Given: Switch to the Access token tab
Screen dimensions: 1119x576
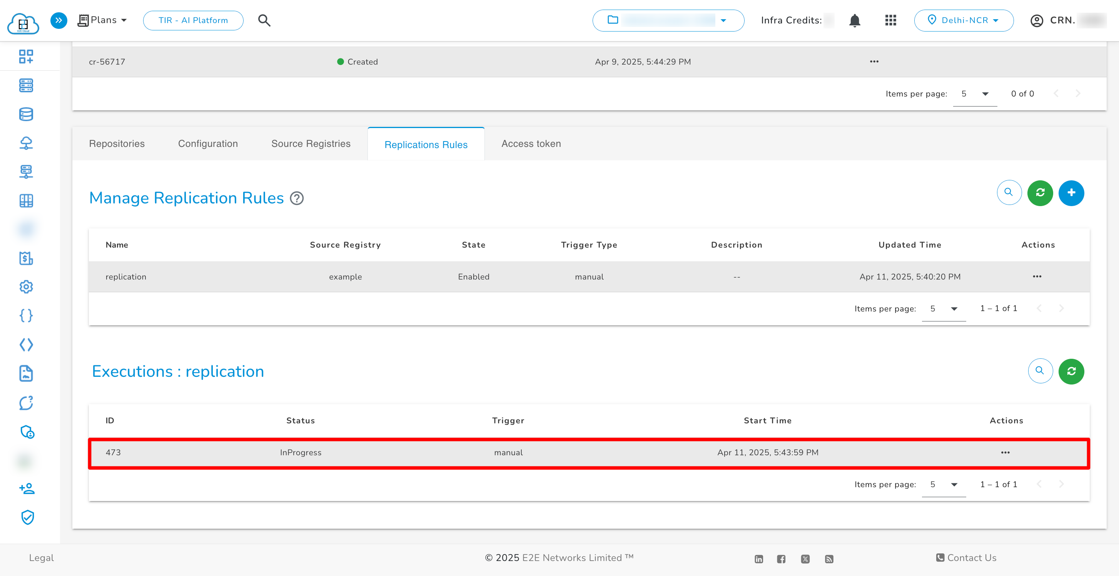Looking at the screenshot, I should tap(531, 144).
